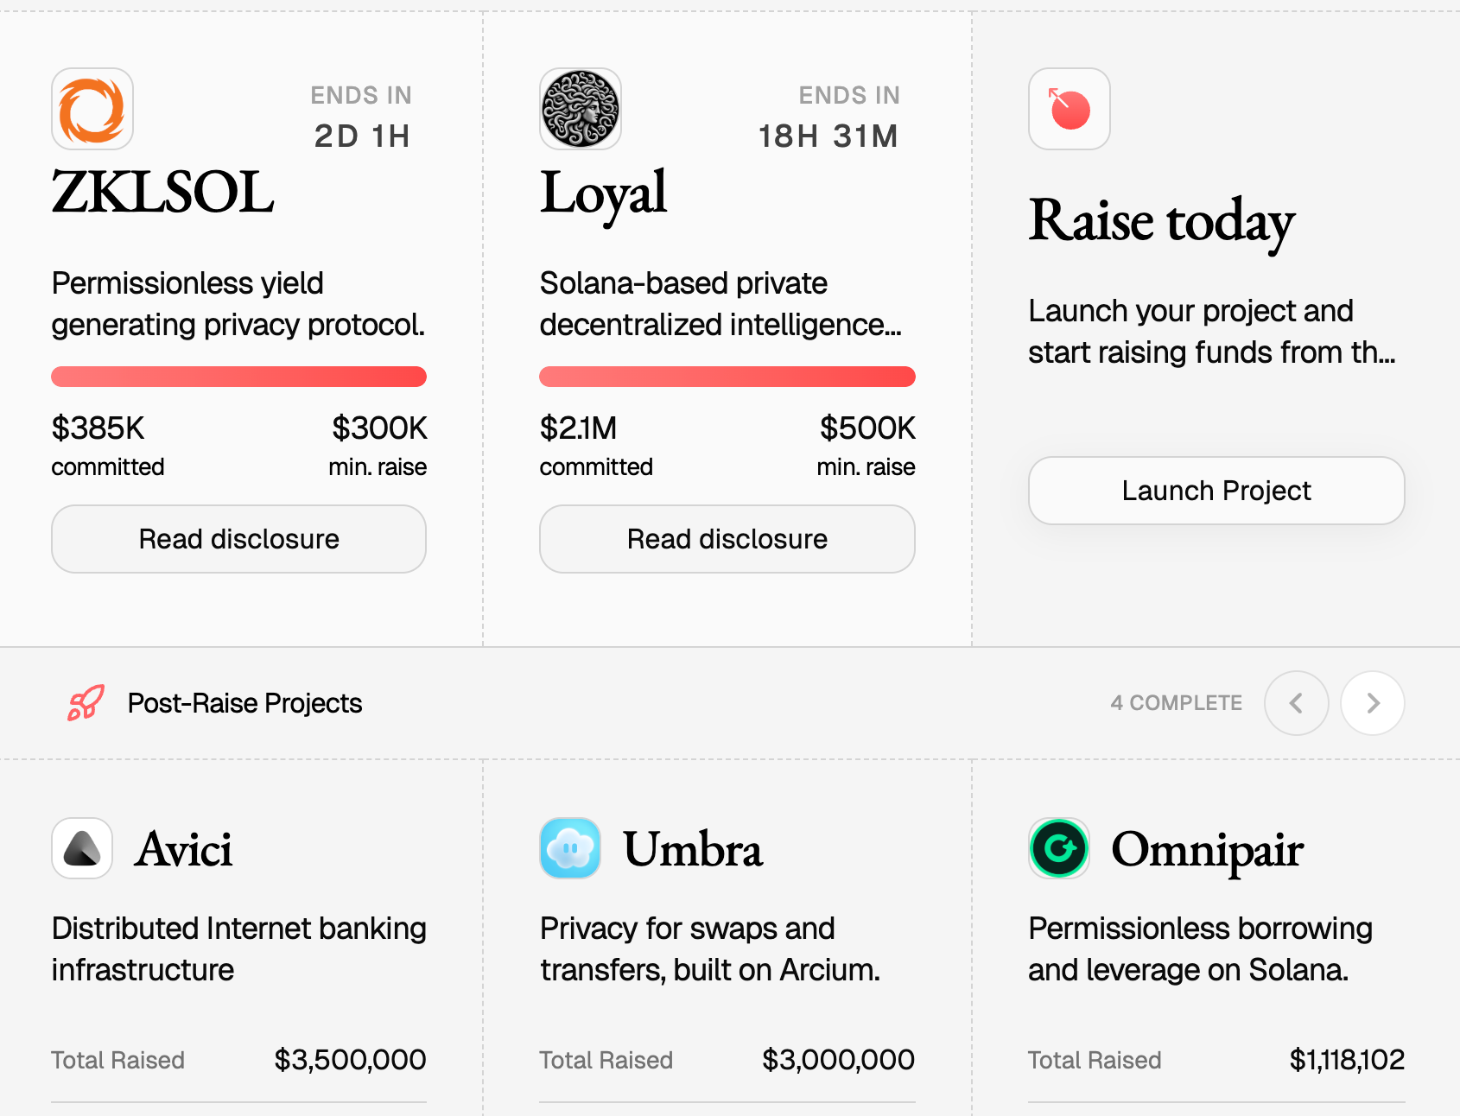Click Loyal's red progress bar
Image resolution: width=1460 pixels, height=1116 pixels.
click(x=727, y=377)
